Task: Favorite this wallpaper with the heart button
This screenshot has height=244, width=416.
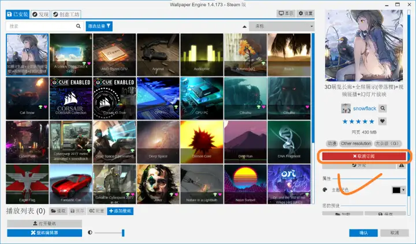Action: (x=382, y=121)
